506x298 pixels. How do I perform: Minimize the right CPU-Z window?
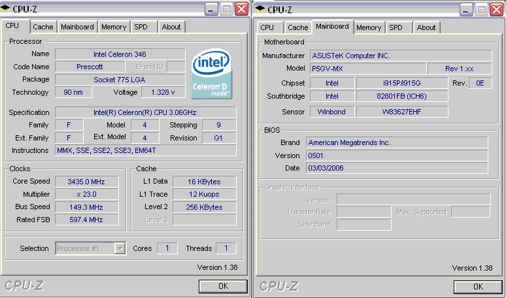[x=466, y=9]
